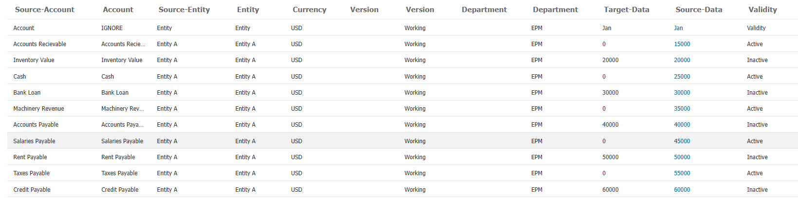
Task: Click the Validity column header
Action: [x=762, y=10]
